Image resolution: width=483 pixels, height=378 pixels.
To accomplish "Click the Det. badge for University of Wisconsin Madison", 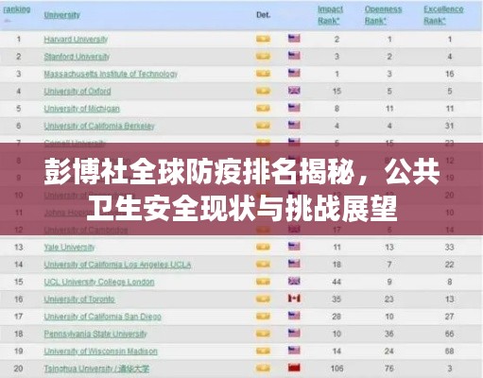I will [263, 351].
